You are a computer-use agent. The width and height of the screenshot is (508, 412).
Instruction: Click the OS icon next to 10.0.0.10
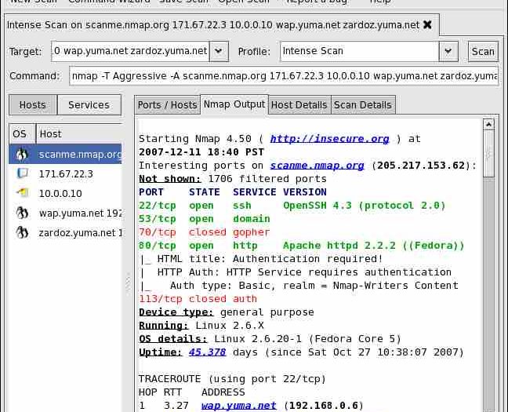(22, 193)
